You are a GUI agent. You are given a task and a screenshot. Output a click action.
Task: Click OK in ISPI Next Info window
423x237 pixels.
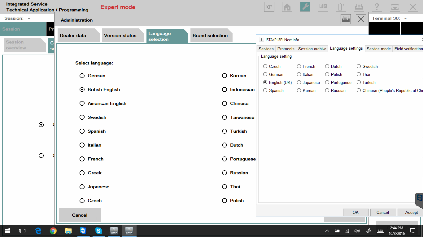[356, 212]
